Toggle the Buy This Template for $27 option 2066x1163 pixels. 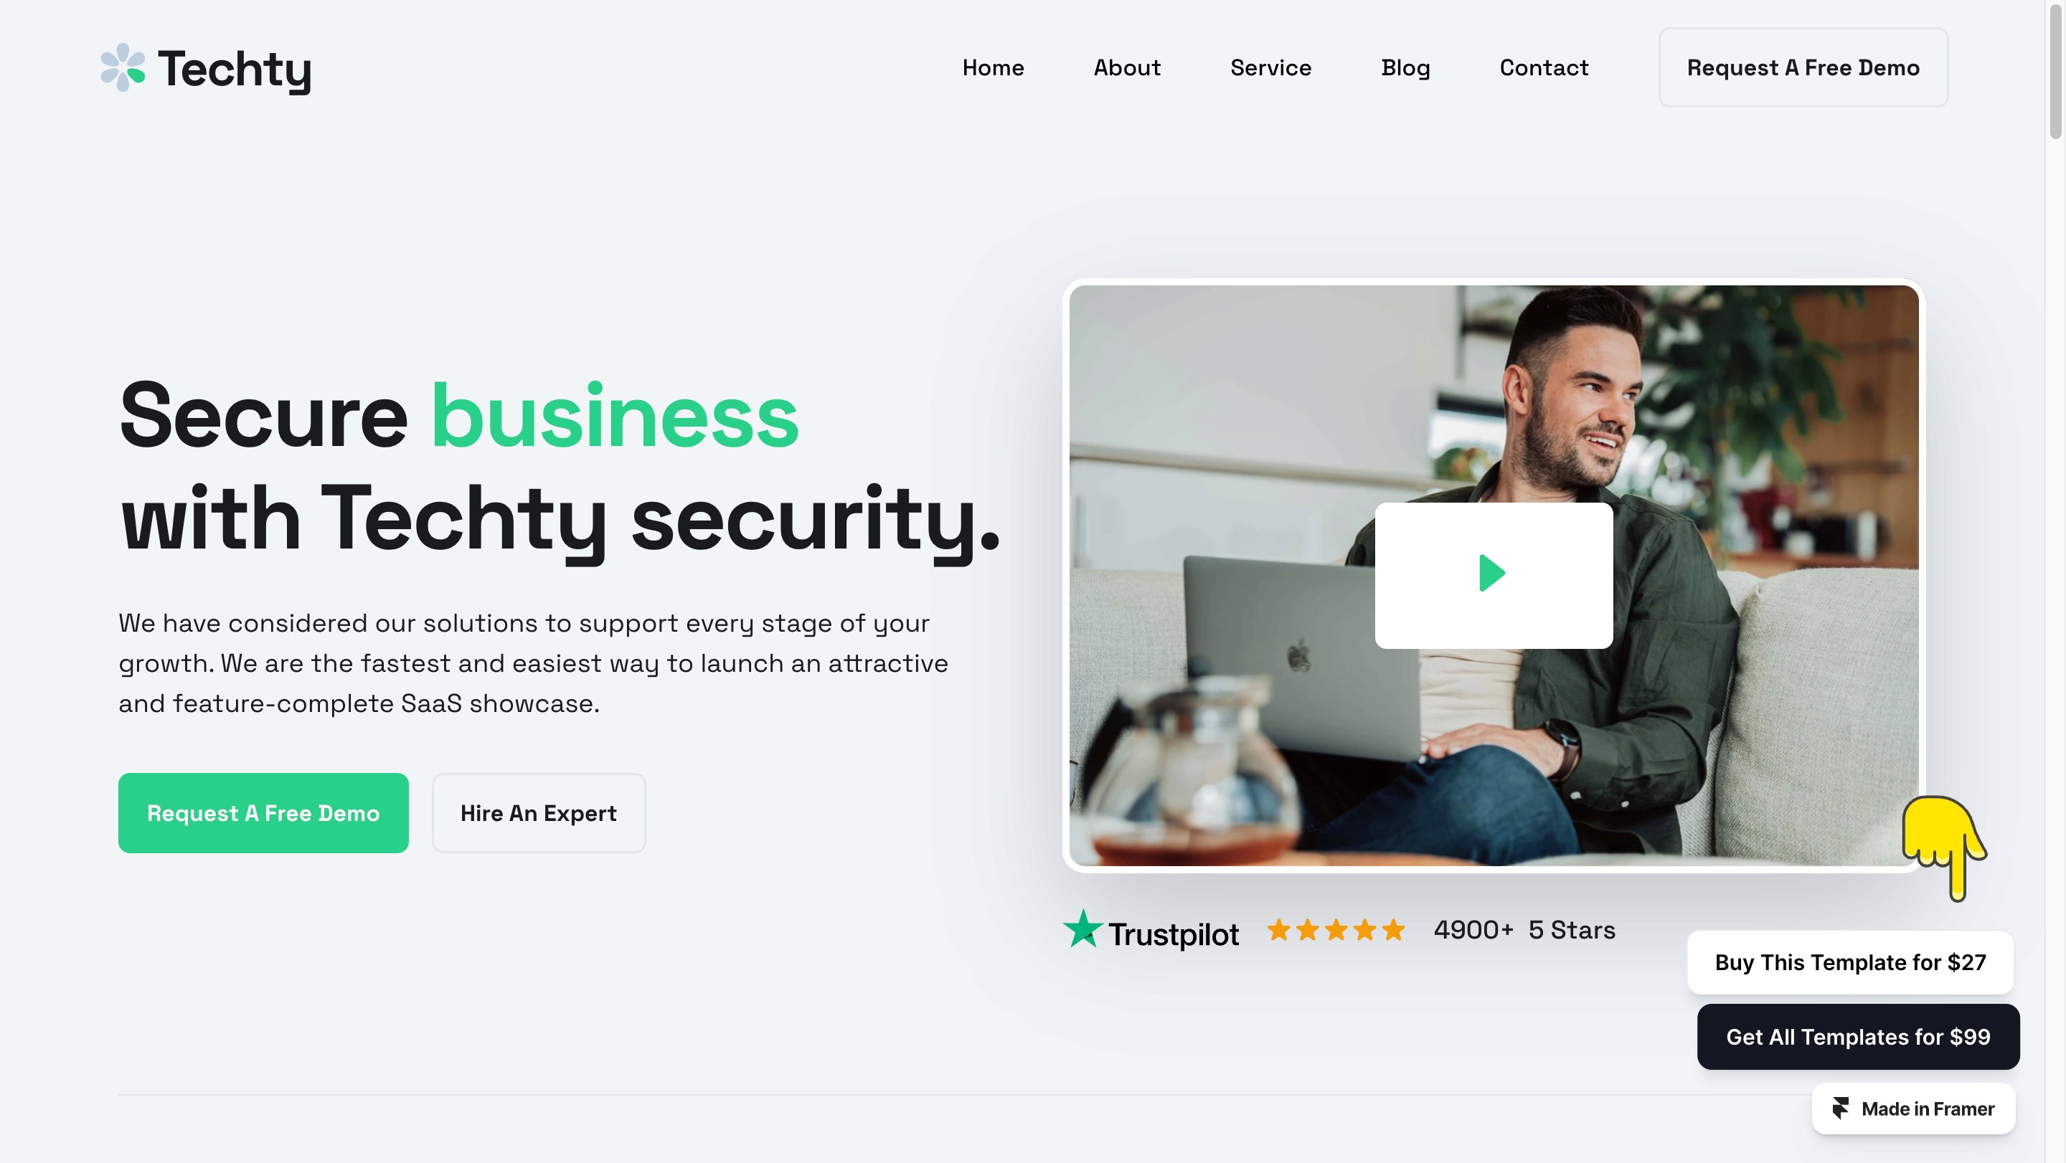tap(1849, 962)
